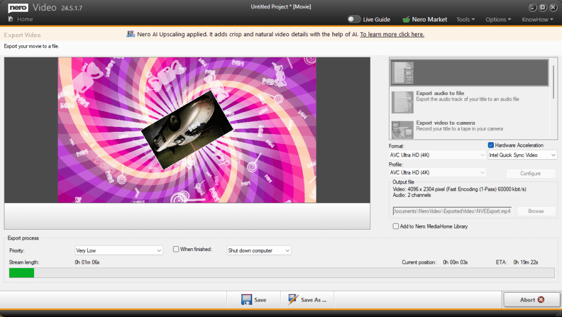Check the When finished checkbox
The height and width of the screenshot is (317, 562).
[176, 249]
